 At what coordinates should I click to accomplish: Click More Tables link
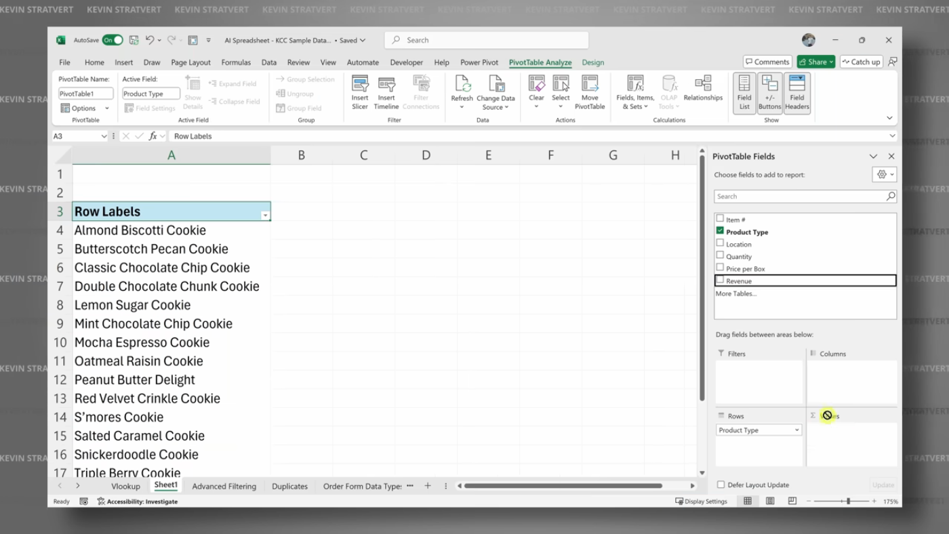pyautogui.click(x=736, y=293)
